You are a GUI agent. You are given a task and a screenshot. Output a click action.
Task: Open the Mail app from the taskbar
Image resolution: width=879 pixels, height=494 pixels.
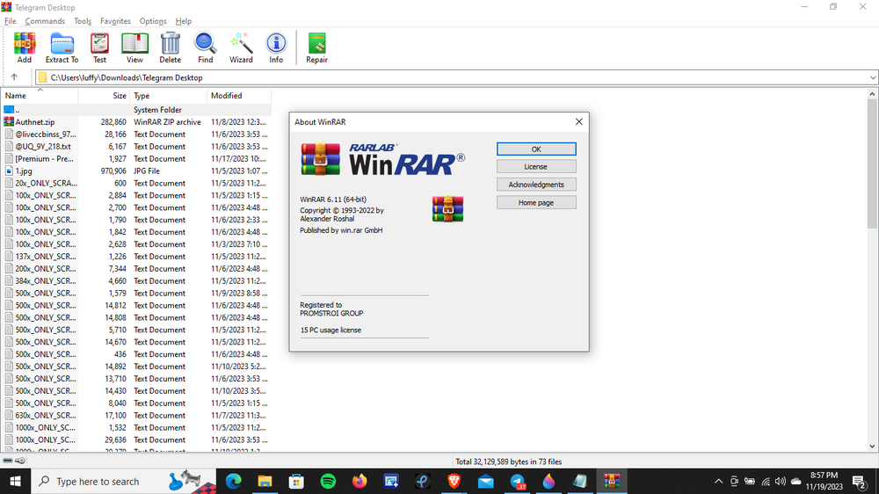click(x=486, y=481)
